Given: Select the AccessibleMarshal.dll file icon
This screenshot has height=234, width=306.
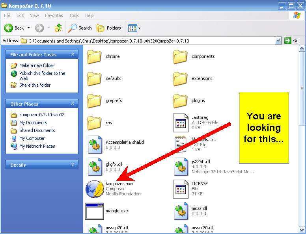Looking at the screenshot, I should (95, 145).
